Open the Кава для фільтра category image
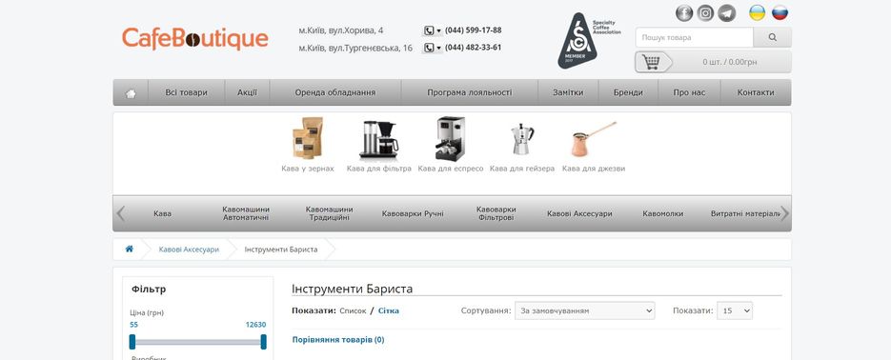Viewport: 891px width, 360px height. pos(378,140)
